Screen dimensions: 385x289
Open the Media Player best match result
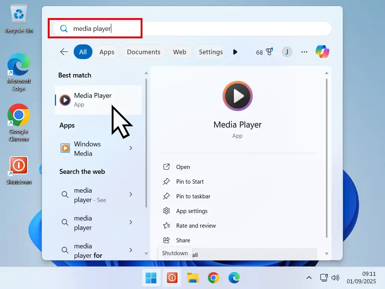(98, 100)
